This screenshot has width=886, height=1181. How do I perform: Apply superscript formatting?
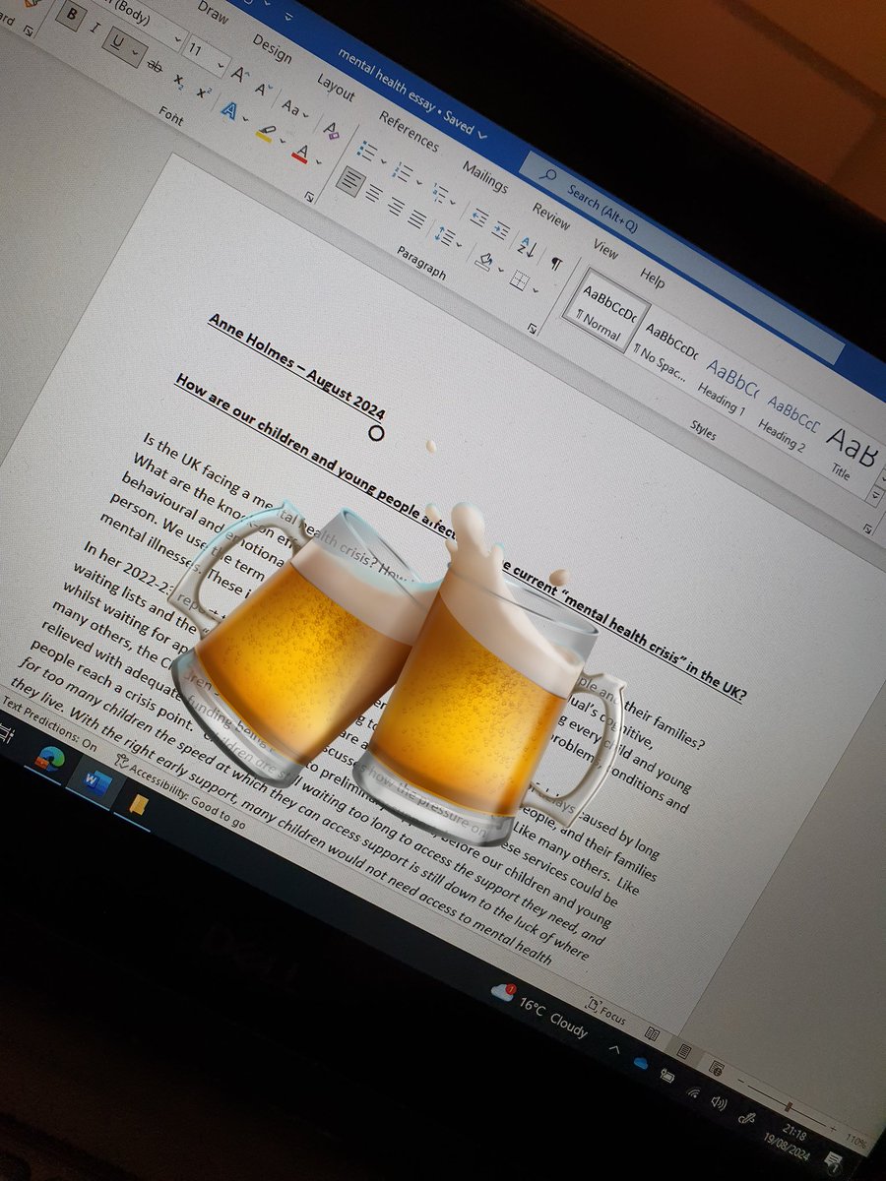(203, 93)
